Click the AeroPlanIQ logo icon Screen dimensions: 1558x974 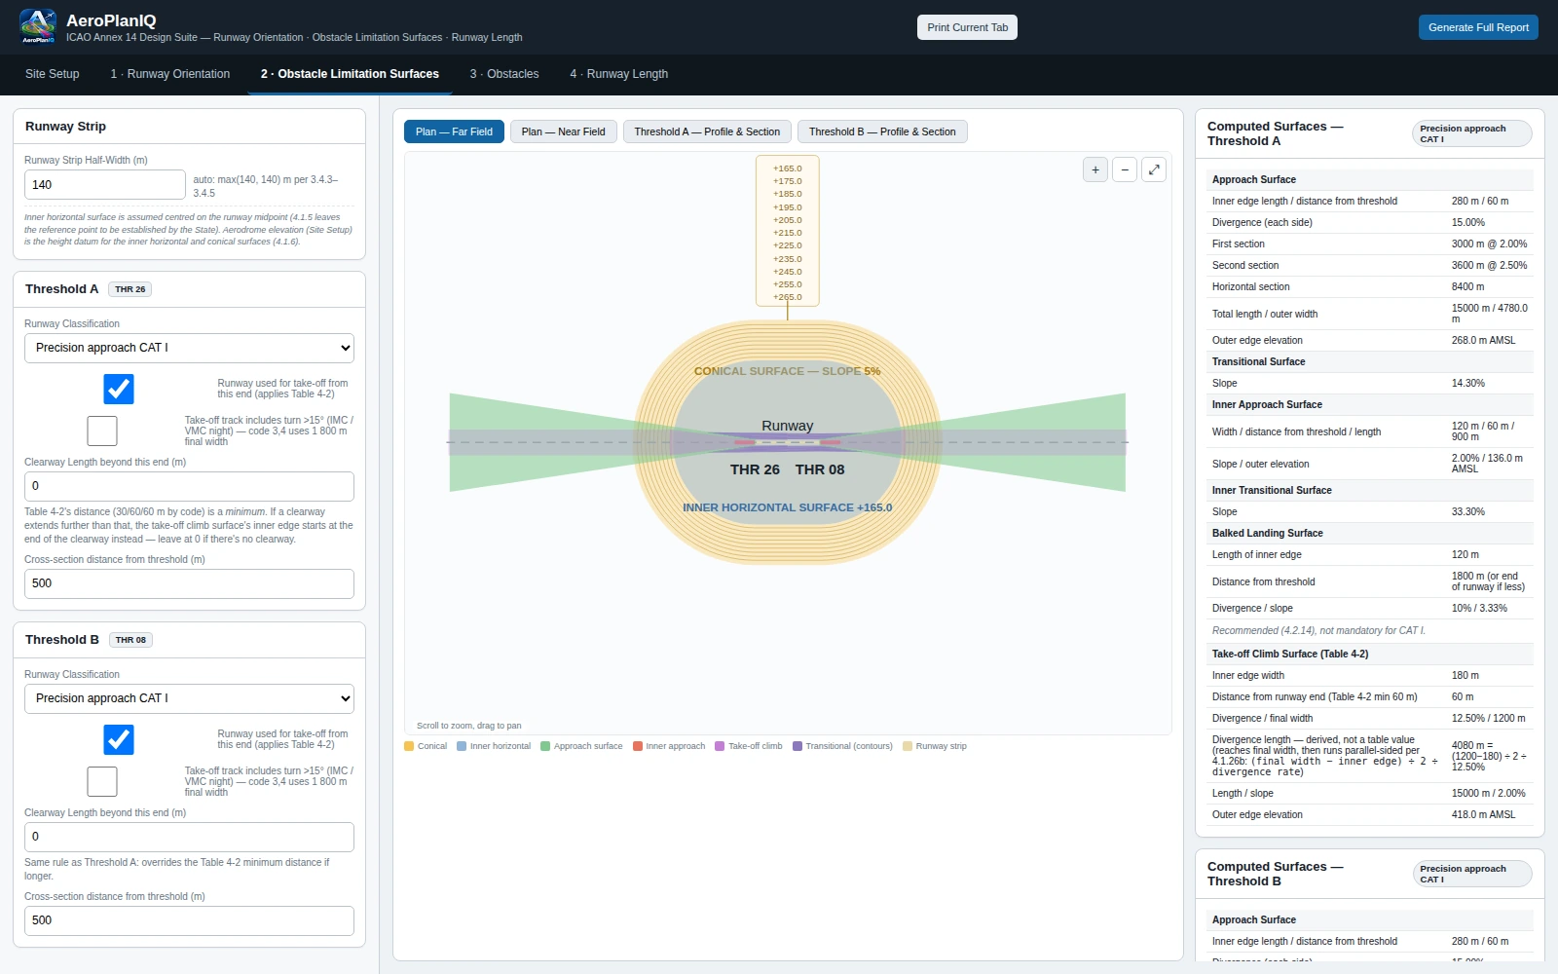[38, 26]
